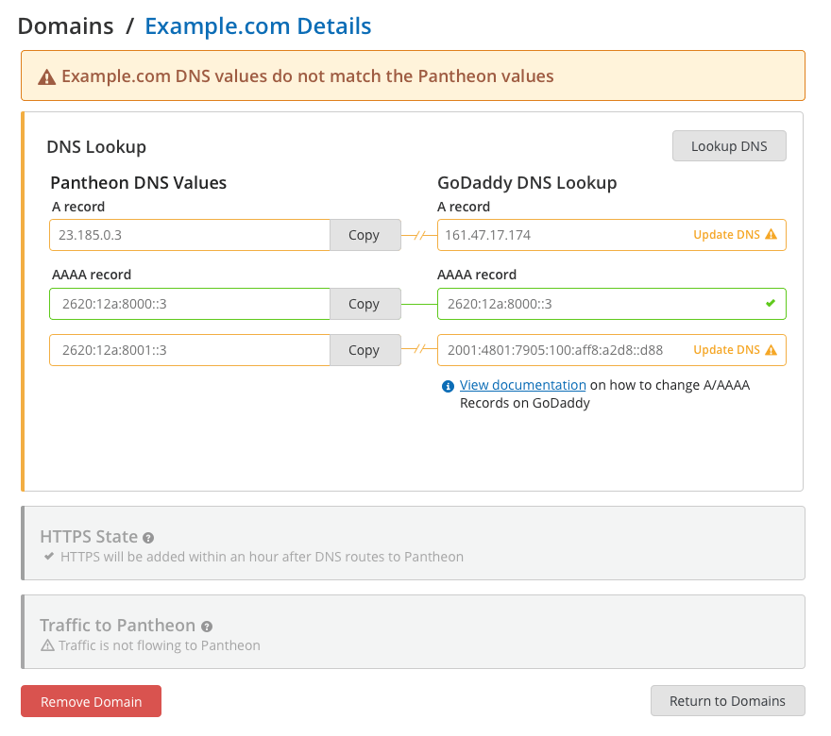This screenshot has height=736, width=831.
Task: Click the triangle icon beside Traffic is not flowing
Action: (x=48, y=645)
